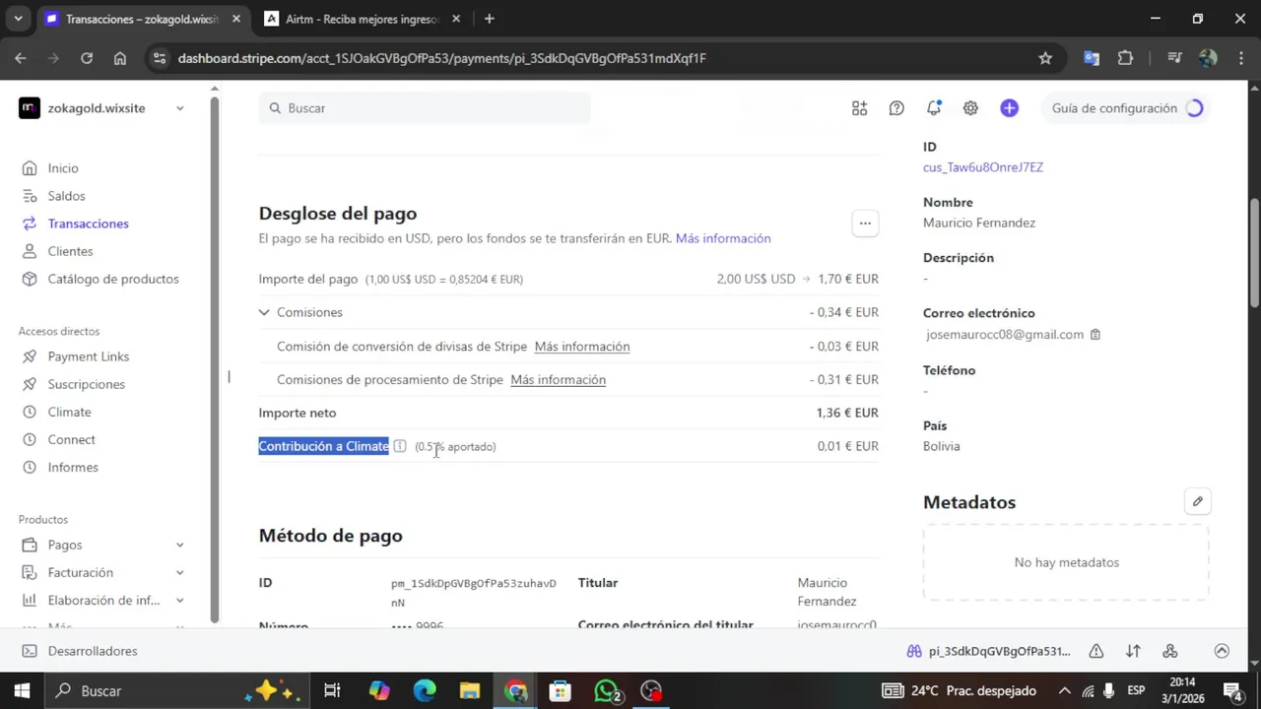Viewport: 1261px width, 709px height.
Task: Open customer ID cus_Taw6u8OnreJ7EZ link
Action: coord(983,167)
